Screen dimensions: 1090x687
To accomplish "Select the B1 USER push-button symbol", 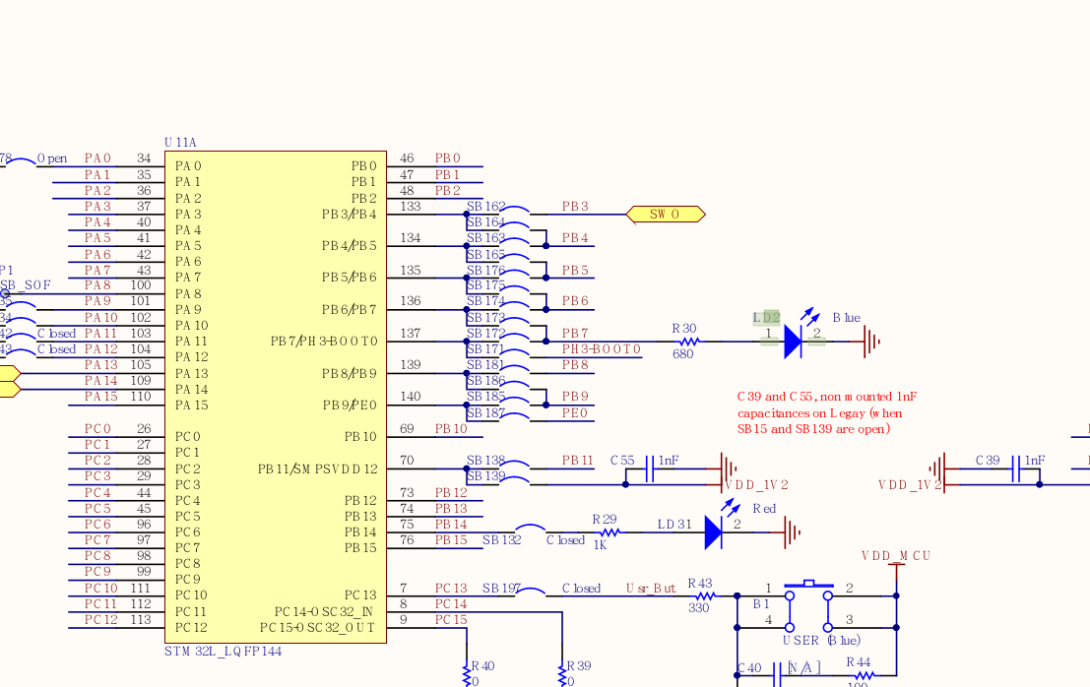I will click(x=808, y=604).
